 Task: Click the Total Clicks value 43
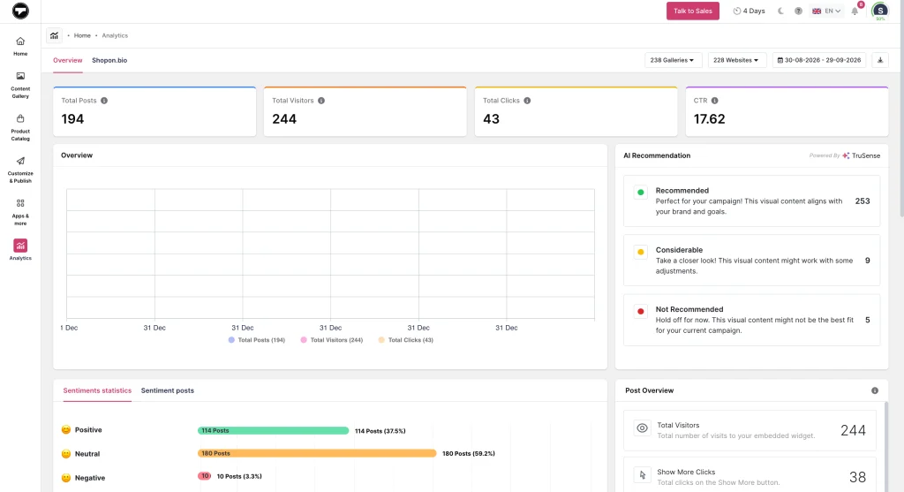click(491, 119)
